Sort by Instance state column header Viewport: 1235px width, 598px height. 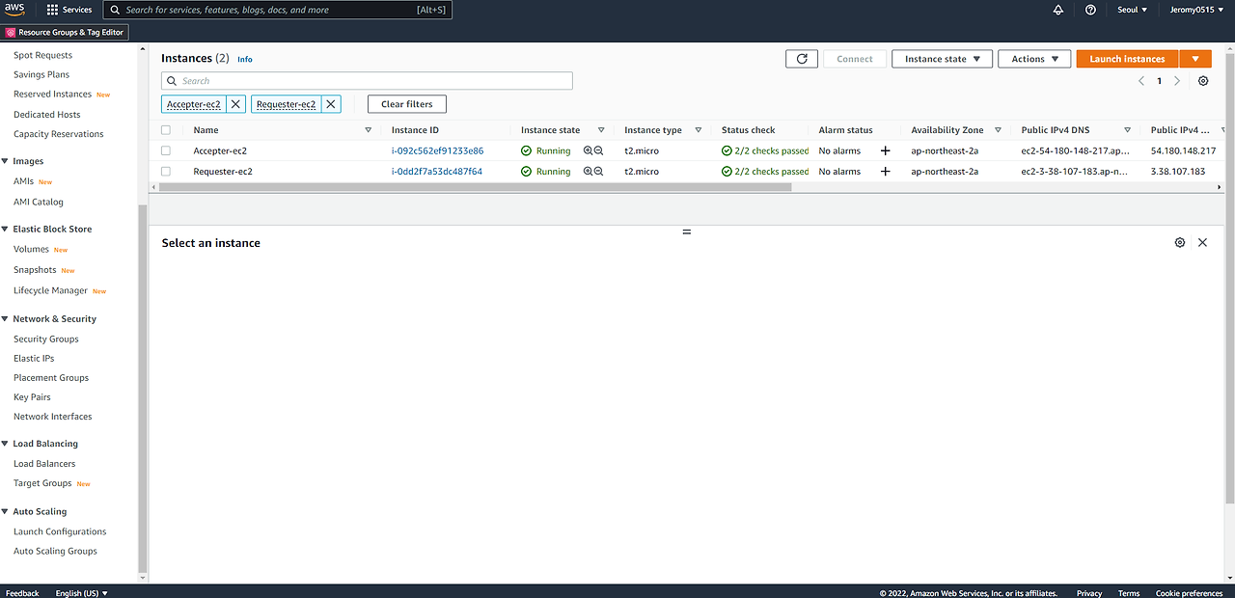551,130
